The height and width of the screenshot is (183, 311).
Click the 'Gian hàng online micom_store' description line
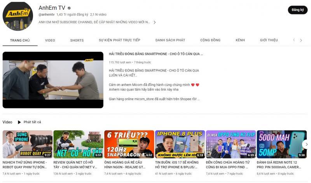[154, 99]
